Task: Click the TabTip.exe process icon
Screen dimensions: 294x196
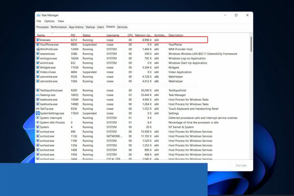Action: tap(37, 109)
